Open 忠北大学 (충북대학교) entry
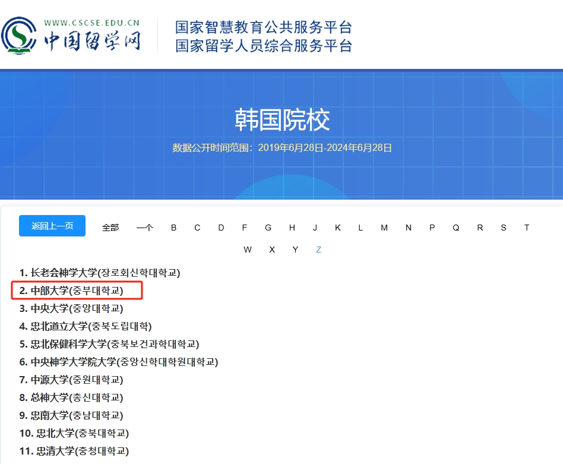The image size is (563, 464). tap(74, 433)
